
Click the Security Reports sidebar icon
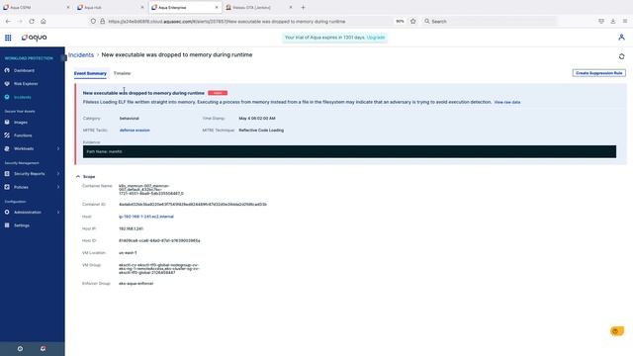pos(7,174)
